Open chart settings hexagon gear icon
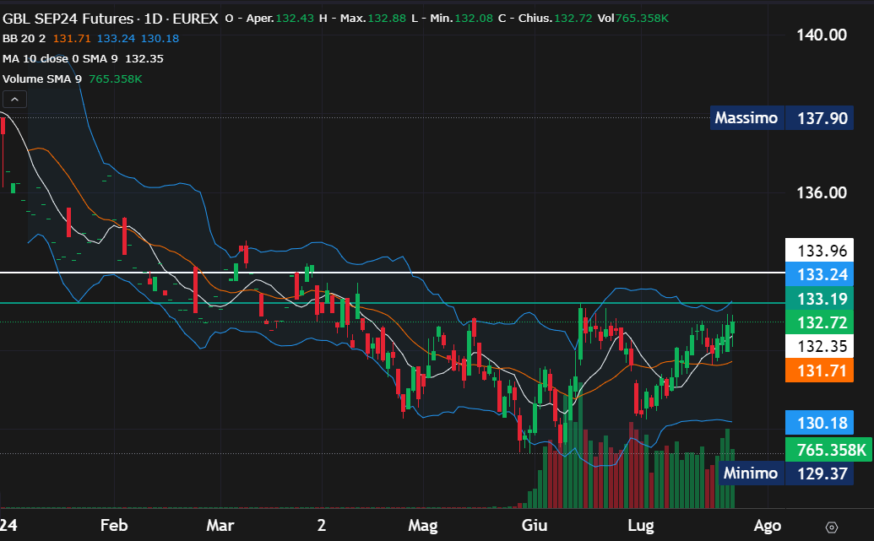This screenshot has width=874, height=541. coord(832,527)
